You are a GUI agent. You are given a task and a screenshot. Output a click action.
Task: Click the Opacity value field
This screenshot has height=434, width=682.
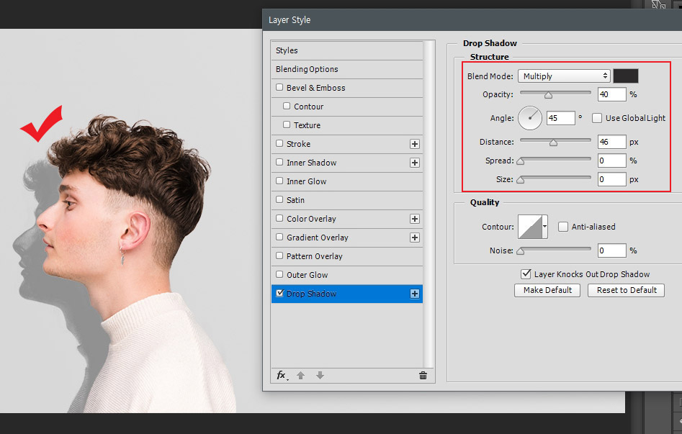coord(611,94)
